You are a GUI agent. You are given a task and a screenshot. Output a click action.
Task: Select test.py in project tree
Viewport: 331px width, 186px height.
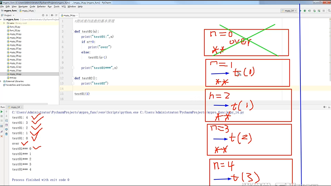point(13,78)
